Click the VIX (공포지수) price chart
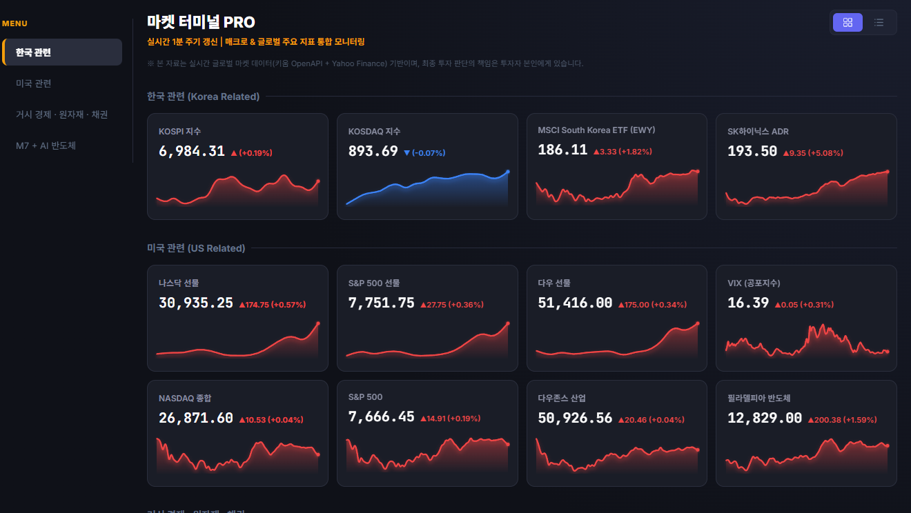Screen dimensions: 911x513 pos(807,341)
